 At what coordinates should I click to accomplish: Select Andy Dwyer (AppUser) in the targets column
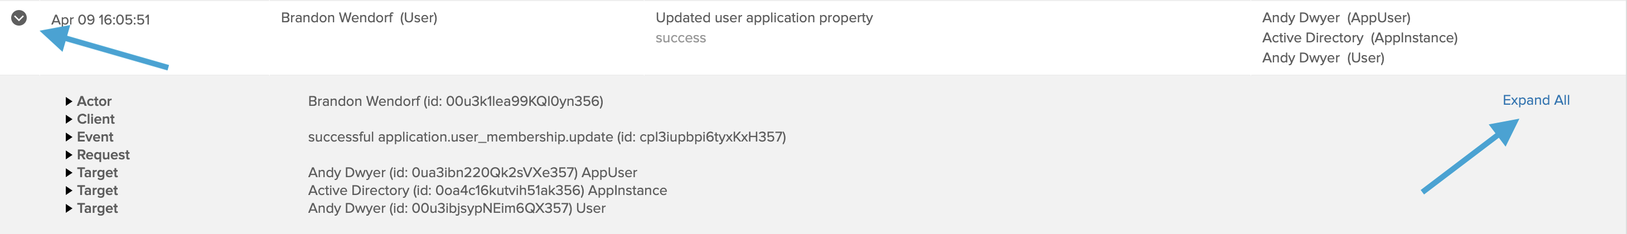point(1336,18)
